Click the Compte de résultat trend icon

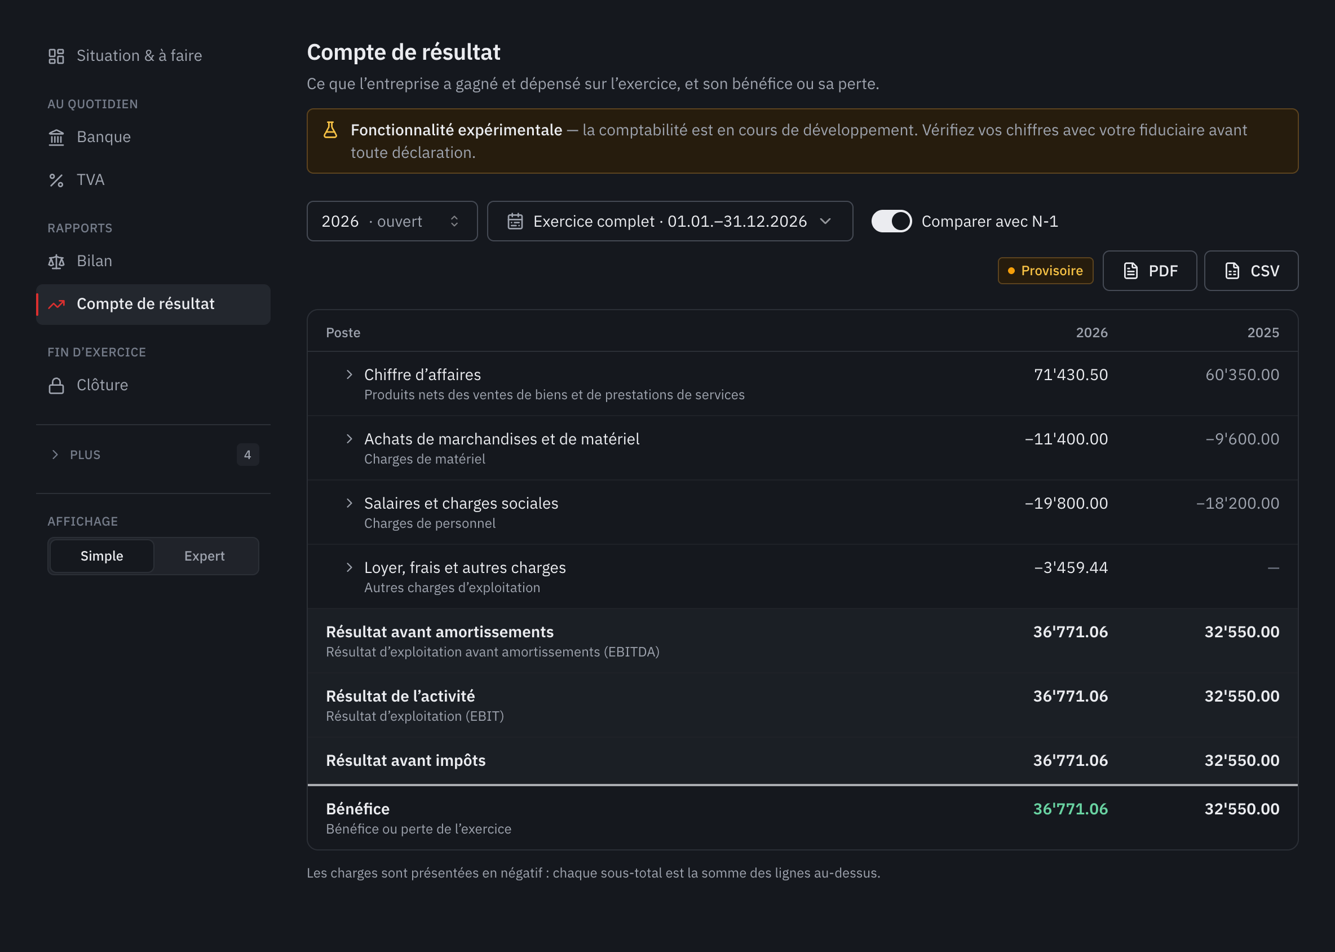coord(56,304)
